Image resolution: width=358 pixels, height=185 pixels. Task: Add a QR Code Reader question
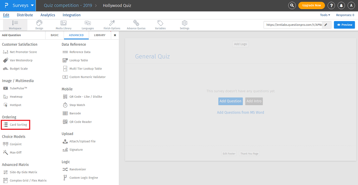[x=77, y=121]
